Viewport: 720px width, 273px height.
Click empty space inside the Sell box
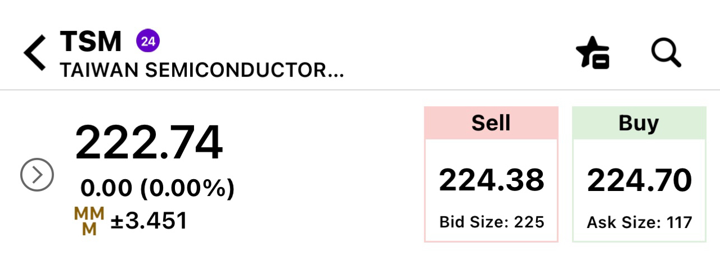pyautogui.click(x=491, y=152)
